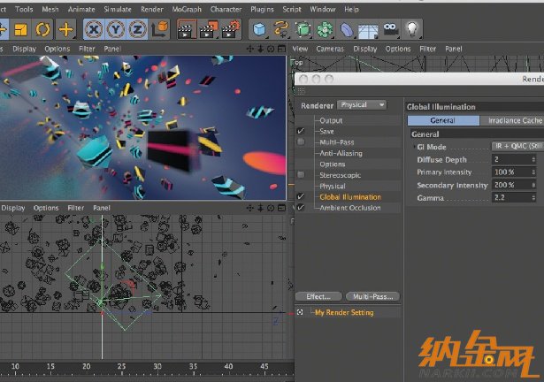Screen dimensions: 544x382
Task: Click the Effect... button
Action: [318, 296]
